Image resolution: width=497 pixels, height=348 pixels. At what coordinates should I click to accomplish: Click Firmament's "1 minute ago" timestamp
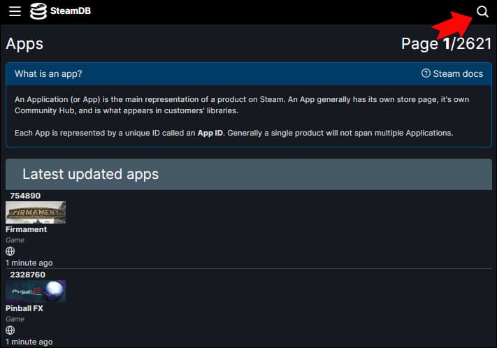click(29, 263)
